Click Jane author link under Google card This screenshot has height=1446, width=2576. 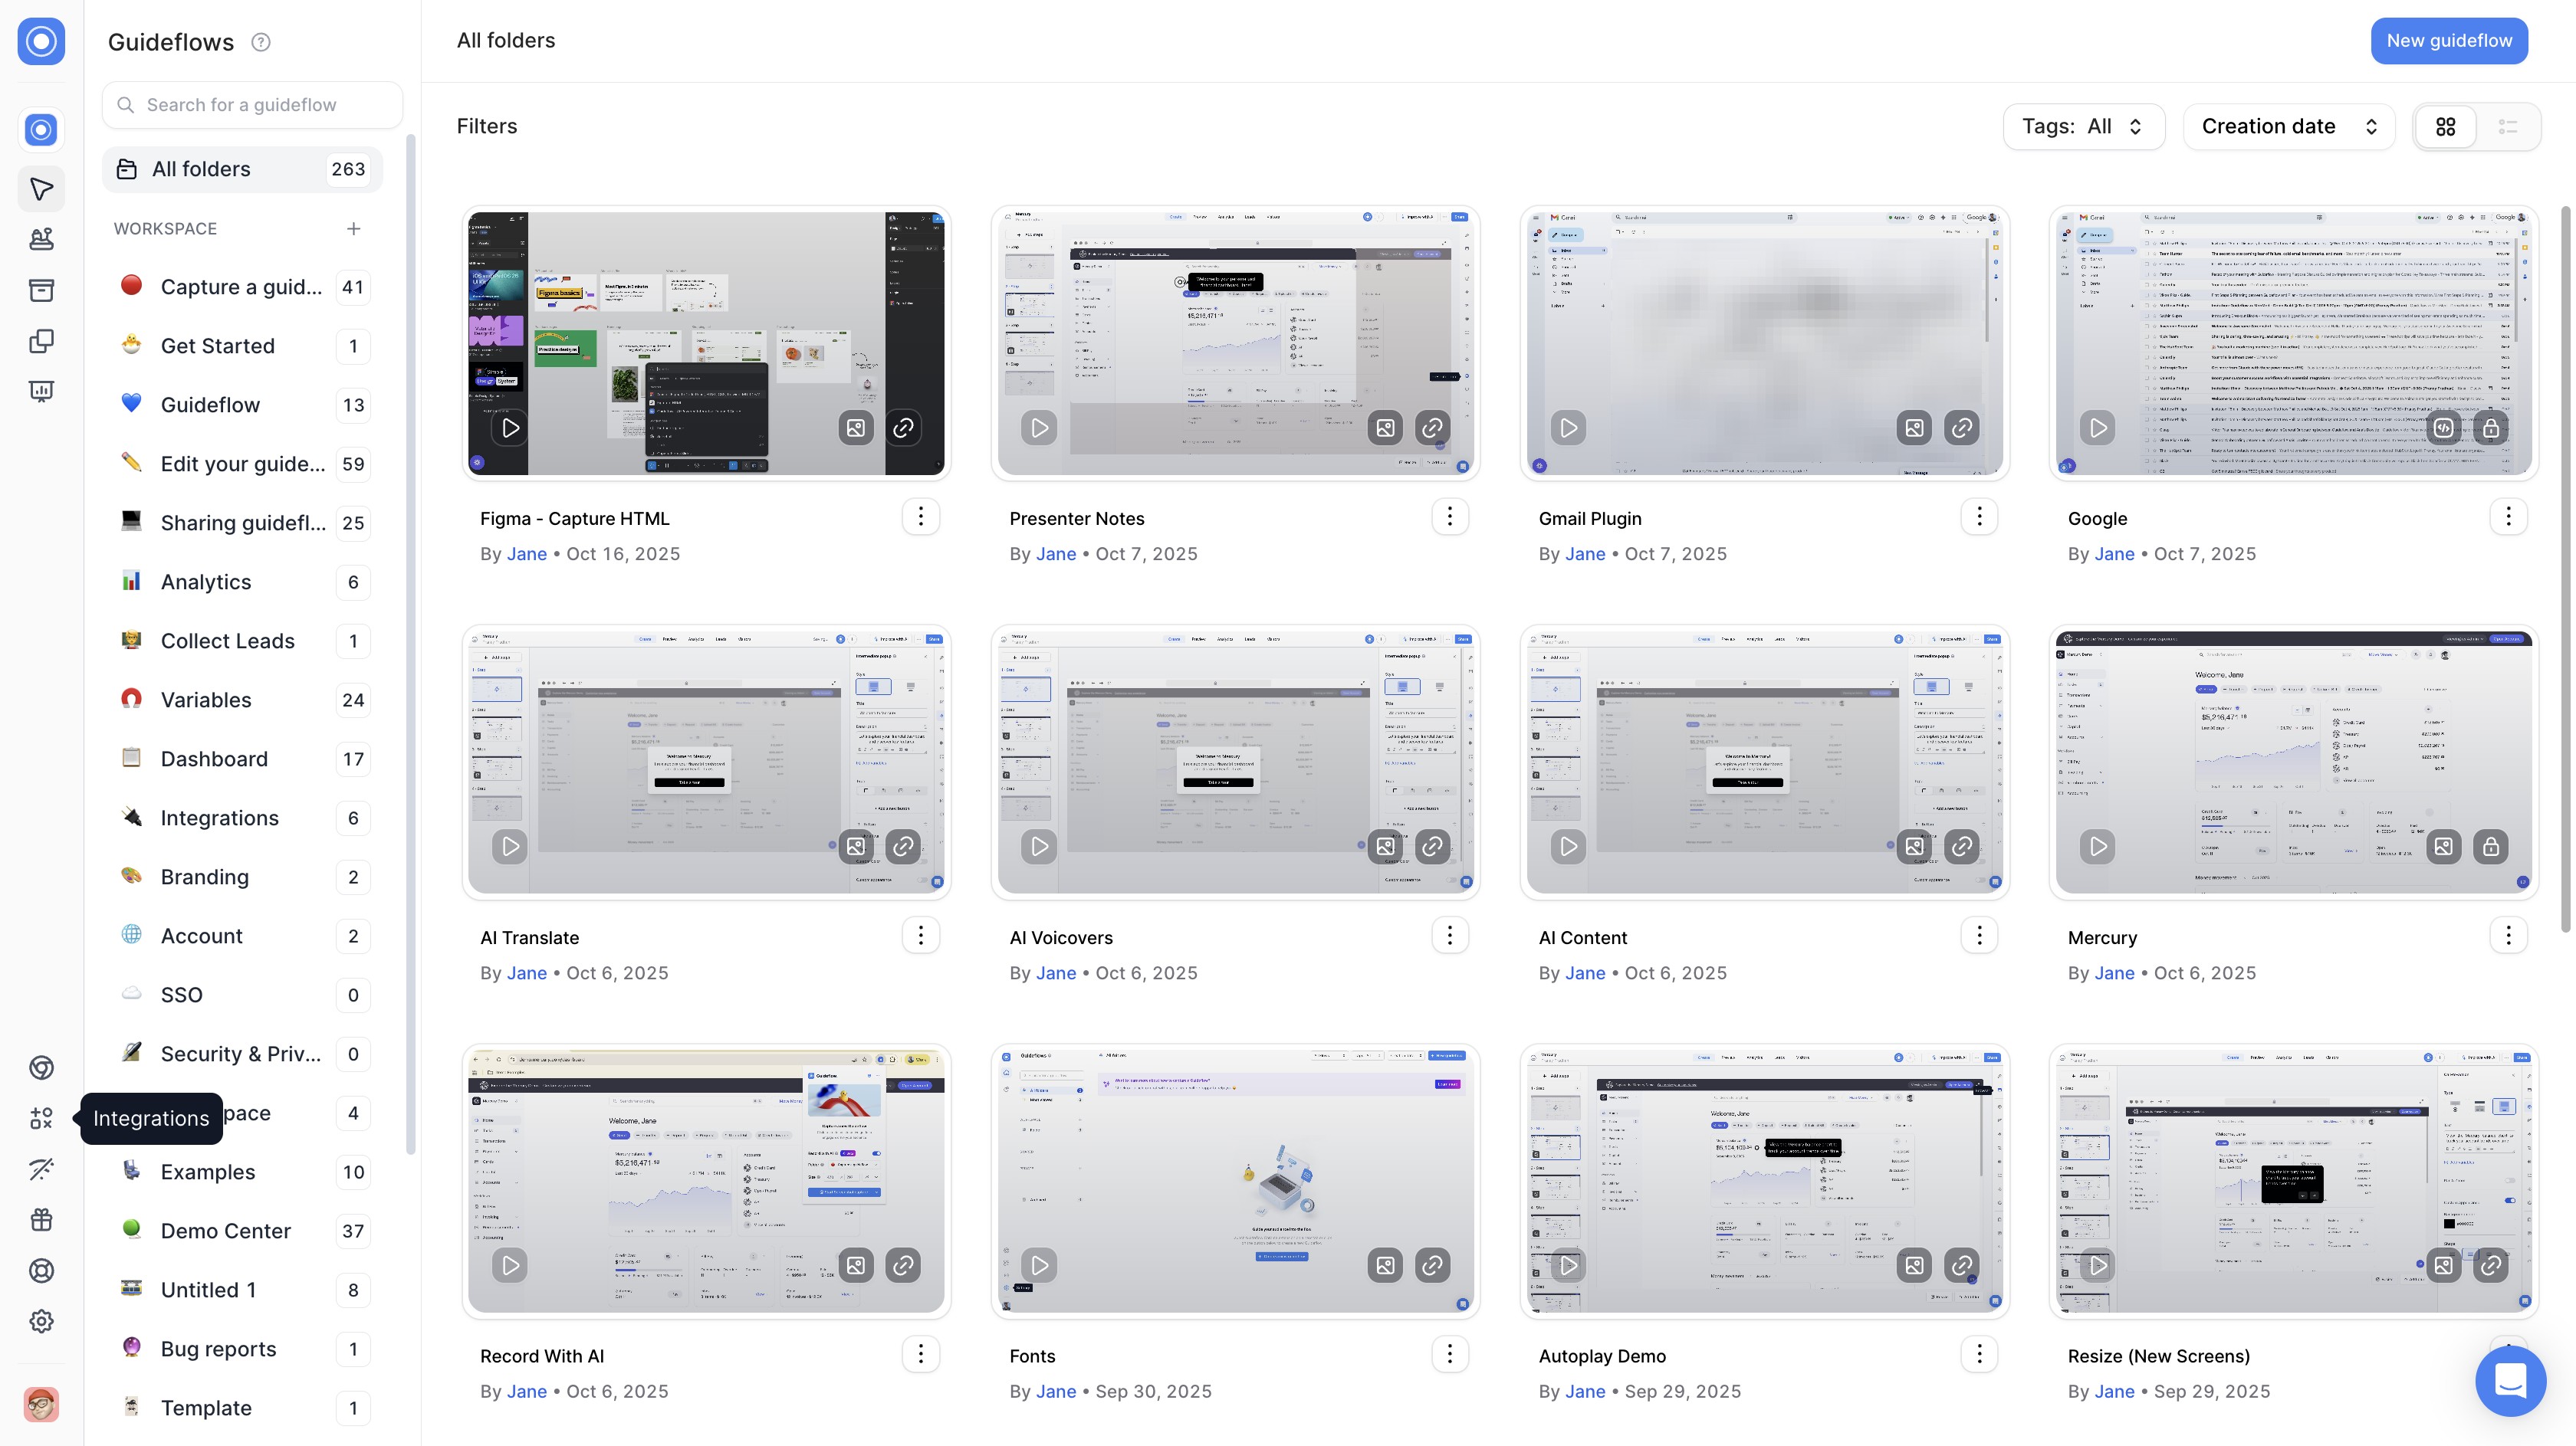pos(2114,553)
